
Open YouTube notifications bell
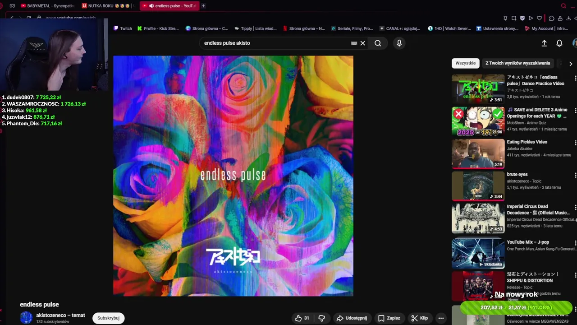click(x=559, y=43)
